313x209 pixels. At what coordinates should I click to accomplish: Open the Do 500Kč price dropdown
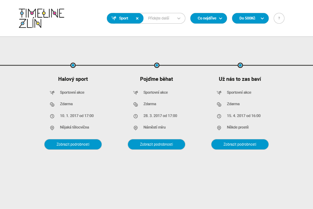(x=250, y=18)
